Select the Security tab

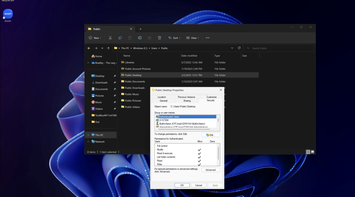click(x=211, y=101)
